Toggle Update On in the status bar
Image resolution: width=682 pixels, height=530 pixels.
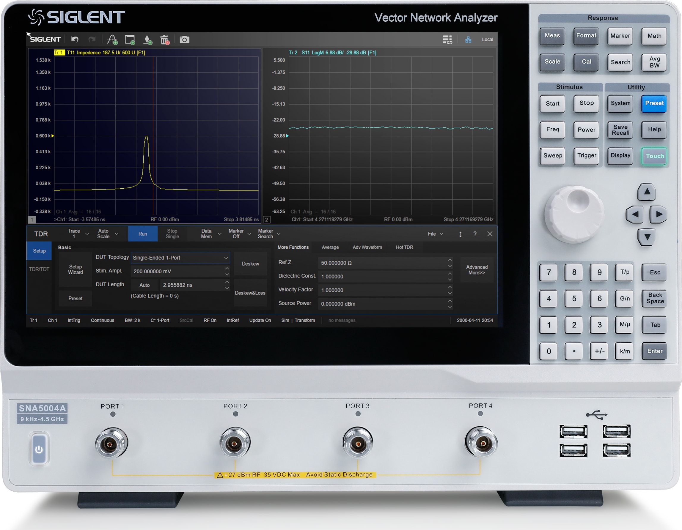260,321
